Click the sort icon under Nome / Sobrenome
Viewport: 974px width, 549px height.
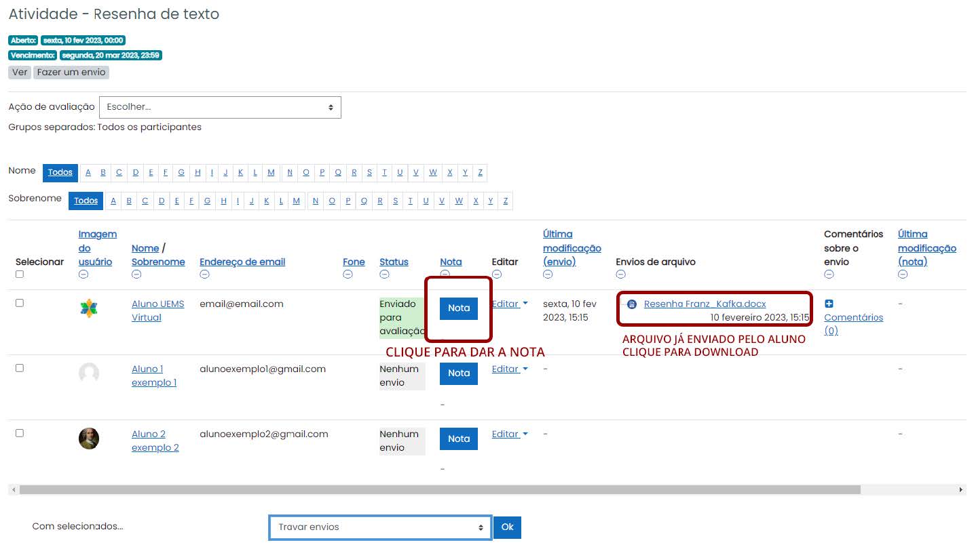(136, 274)
